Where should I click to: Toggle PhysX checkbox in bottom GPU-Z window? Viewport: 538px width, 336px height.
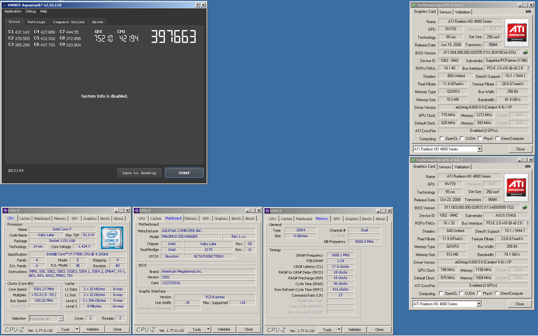[x=479, y=293]
